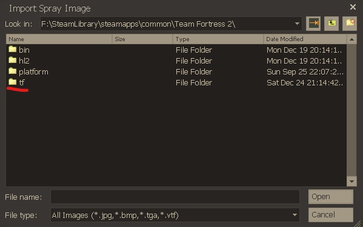Click the go-to-path arrow icon
363x227 pixels.
pyautogui.click(x=313, y=24)
